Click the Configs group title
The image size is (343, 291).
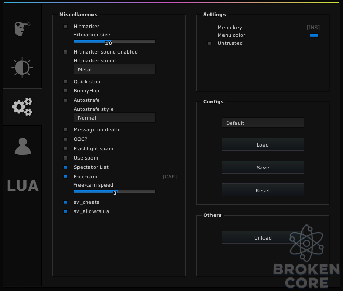click(214, 102)
